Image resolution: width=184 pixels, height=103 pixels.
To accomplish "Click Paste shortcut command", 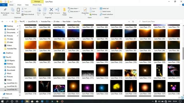I will [x=28, y=14].
